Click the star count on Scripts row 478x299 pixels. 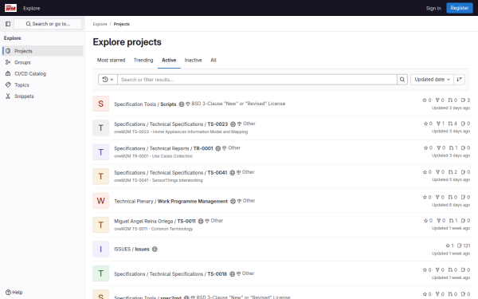point(427,100)
